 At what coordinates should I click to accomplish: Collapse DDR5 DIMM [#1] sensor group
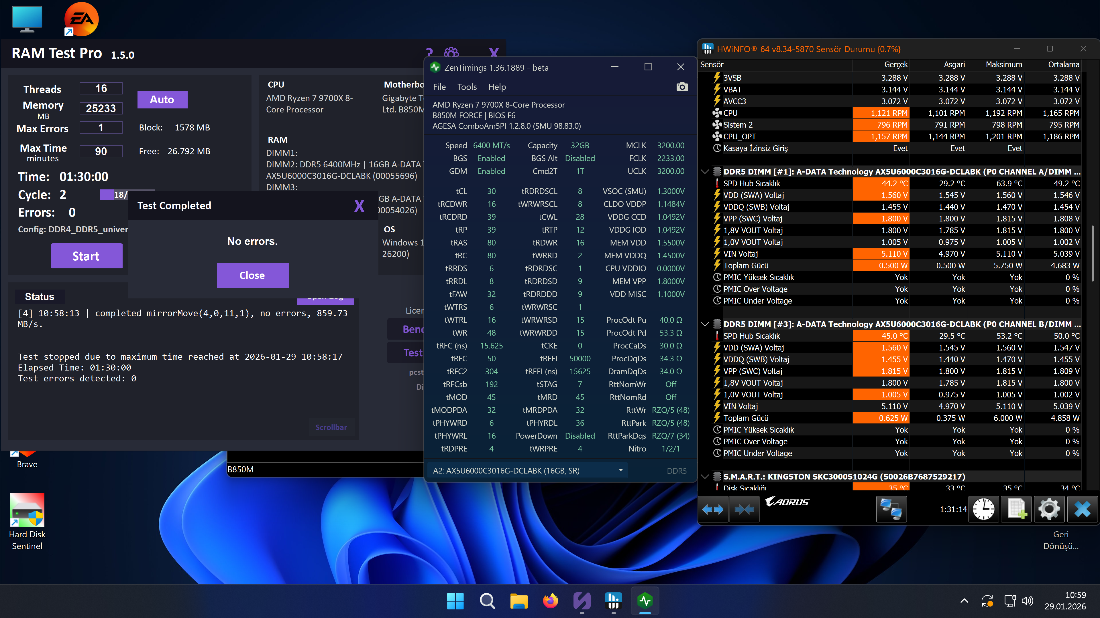coord(705,171)
